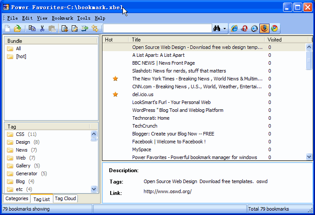Image resolution: width=315 pixels, height=215 pixels.
Task: Select the Facebook bookmark row
Action: click(x=204, y=142)
